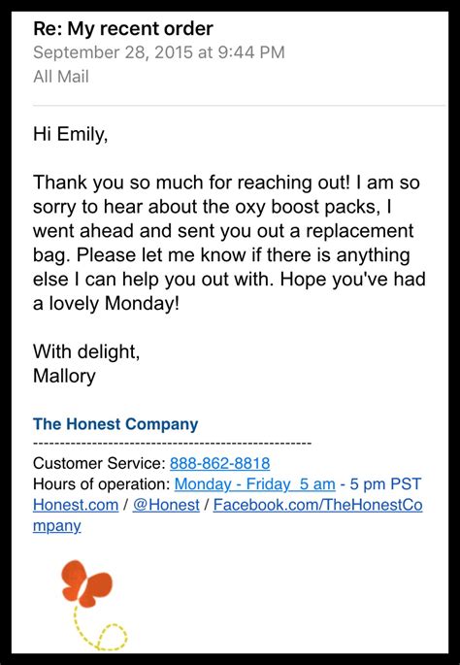The height and width of the screenshot is (665, 460).
Task: Click the '- 5 pm PST' text
Action: pos(380,483)
